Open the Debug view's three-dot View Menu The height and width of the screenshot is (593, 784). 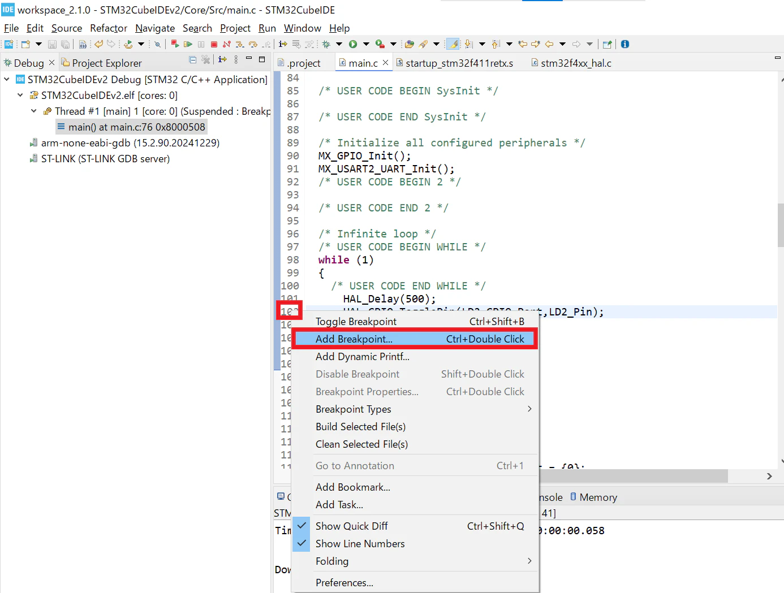coord(236,59)
